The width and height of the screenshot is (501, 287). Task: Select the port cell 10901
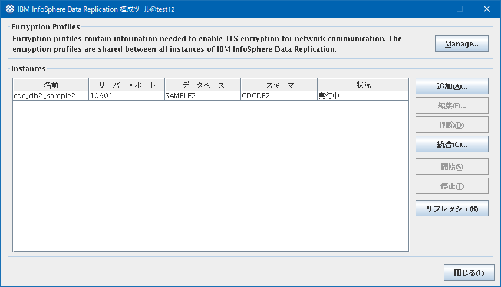127,96
